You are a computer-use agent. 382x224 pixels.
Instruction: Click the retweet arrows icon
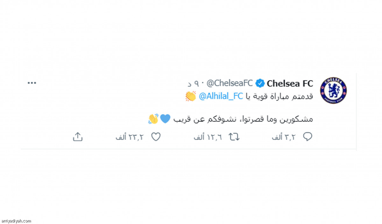(x=234, y=137)
